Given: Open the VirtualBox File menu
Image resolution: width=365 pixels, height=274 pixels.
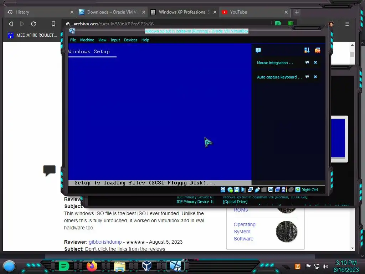Looking at the screenshot, I should 73,40.
